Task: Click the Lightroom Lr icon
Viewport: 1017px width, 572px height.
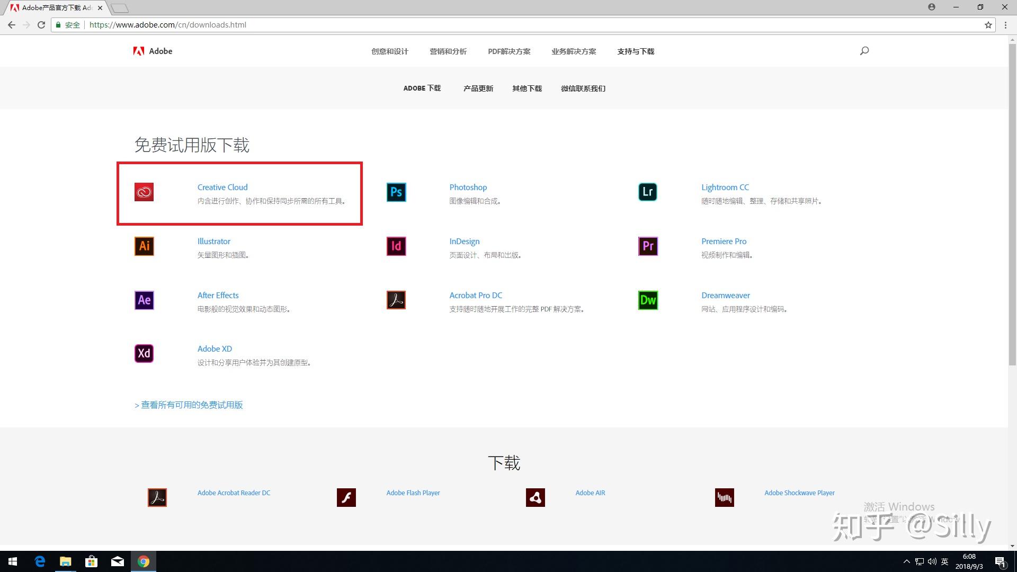Action: tap(648, 192)
